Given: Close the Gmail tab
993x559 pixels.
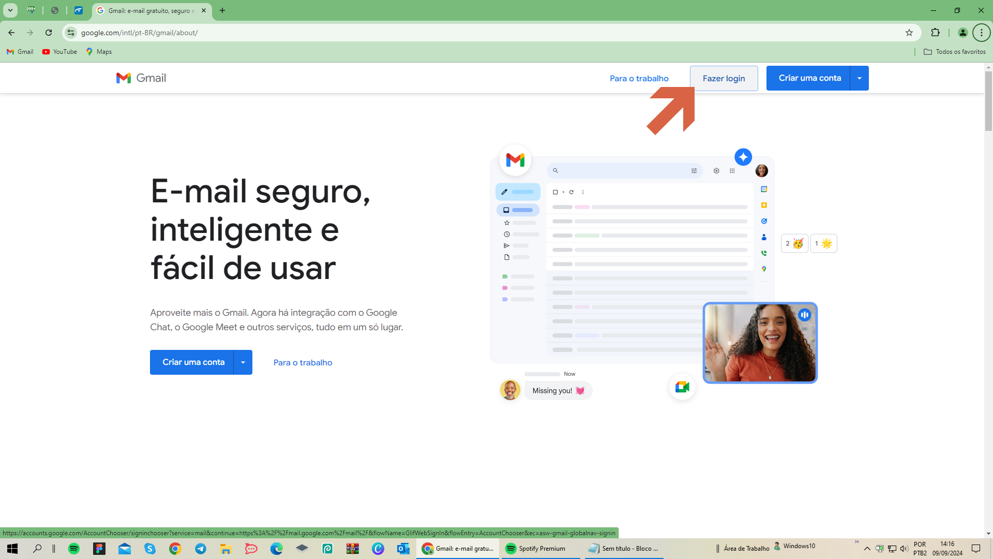Looking at the screenshot, I should [x=204, y=10].
